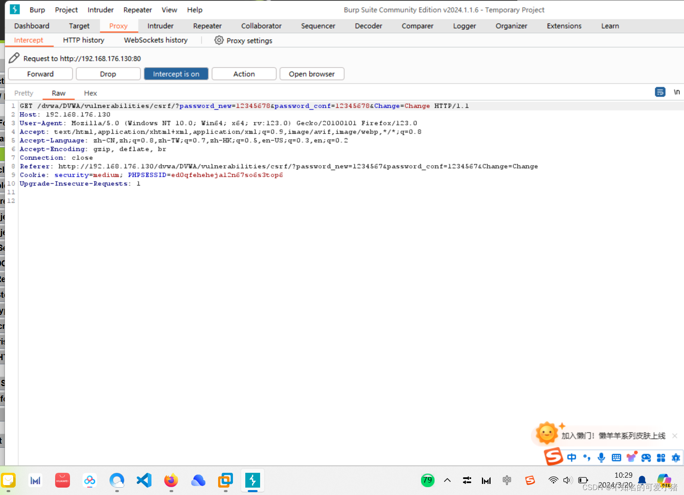The width and height of the screenshot is (684, 495).
Task: Toggle the Intercept is on button
Action: click(x=176, y=74)
